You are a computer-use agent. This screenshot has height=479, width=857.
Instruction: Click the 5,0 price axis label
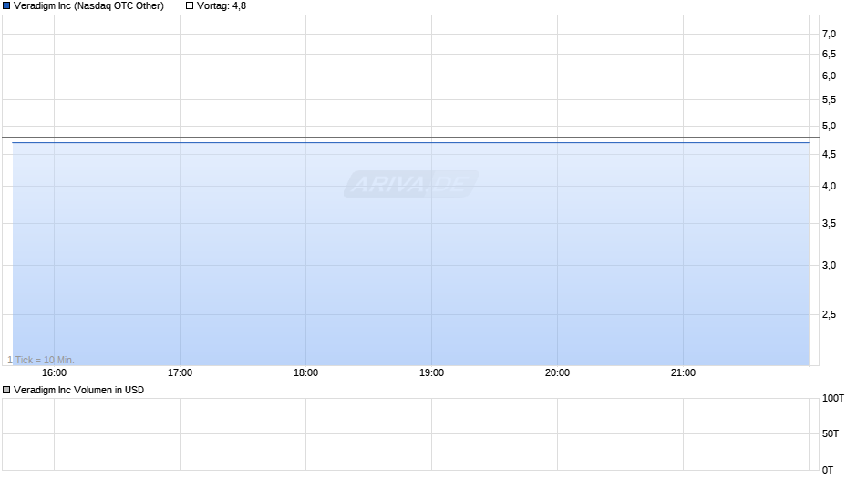(x=829, y=127)
